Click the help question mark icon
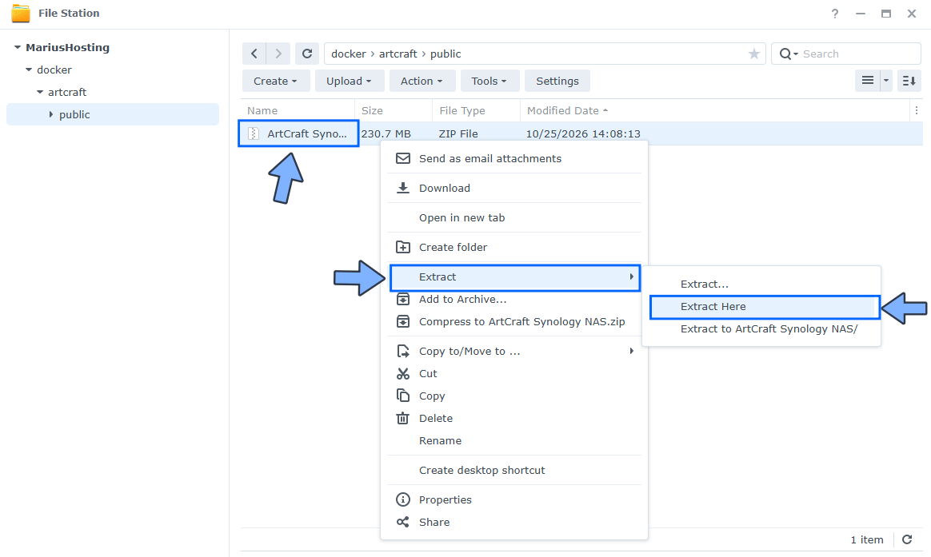 (x=835, y=14)
